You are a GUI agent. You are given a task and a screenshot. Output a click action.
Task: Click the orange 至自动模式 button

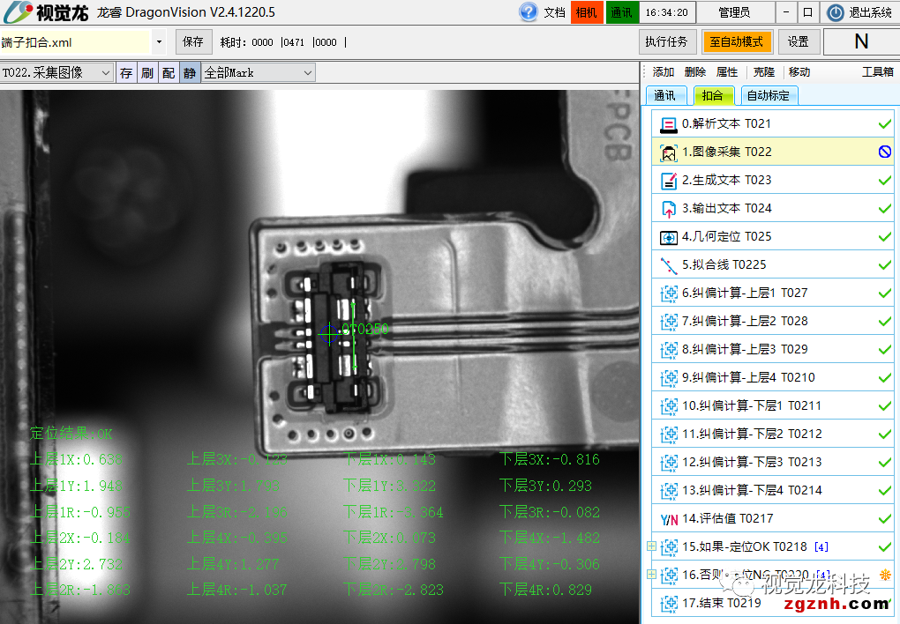pos(736,41)
